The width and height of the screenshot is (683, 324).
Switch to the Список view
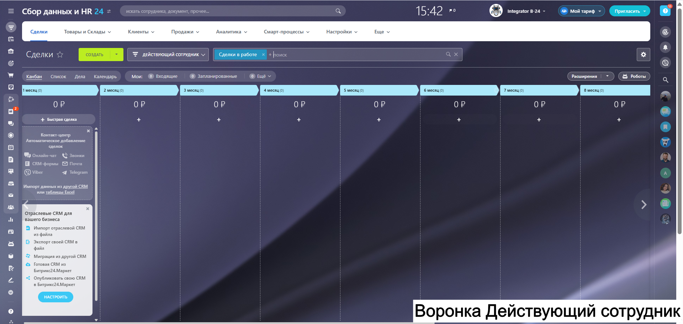pyautogui.click(x=58, y=76)
